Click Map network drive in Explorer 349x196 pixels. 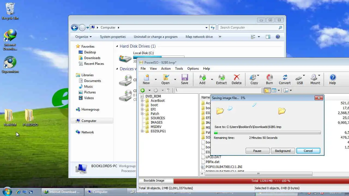(x=199, y=37)
